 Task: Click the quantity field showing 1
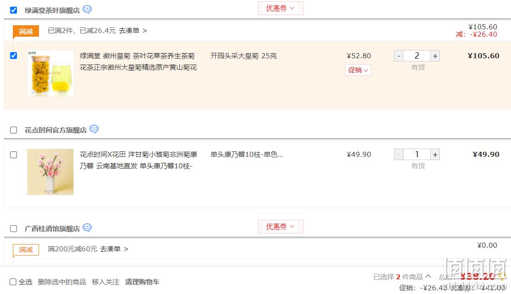(x=417, y=155)
